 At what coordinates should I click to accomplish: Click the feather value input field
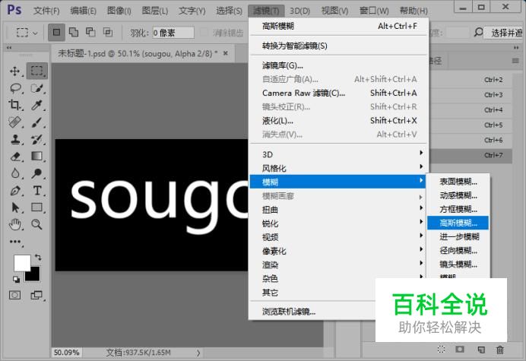pyautogui.click(x=173, y=33)
